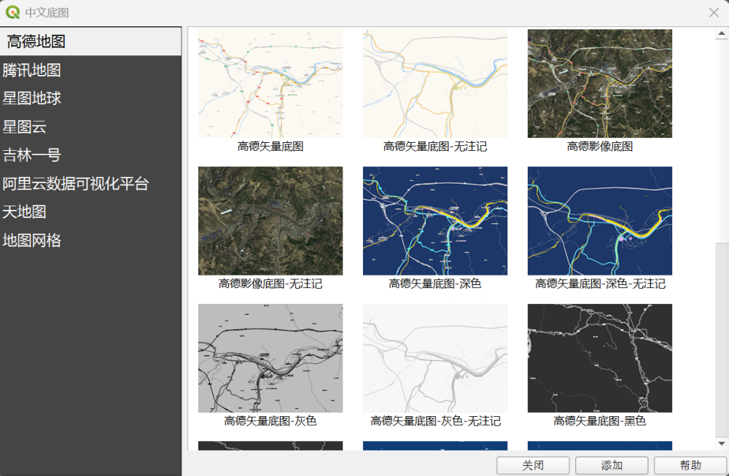Click the 高德矢量底图-深色 dark blue map

point(434,221)
